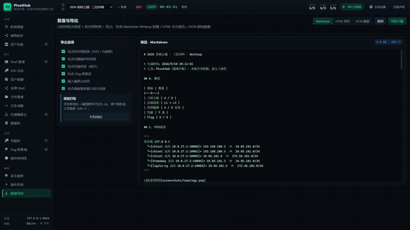This screenshot has width=410, height=230.
Task: Click the PH PivotHub logo icon
Action: tap(7, 7)
